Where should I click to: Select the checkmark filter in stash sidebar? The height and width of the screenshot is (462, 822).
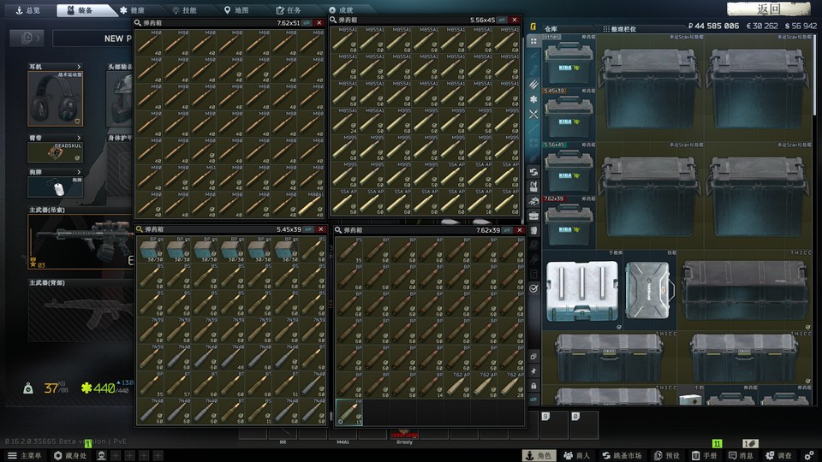point(533,288)
